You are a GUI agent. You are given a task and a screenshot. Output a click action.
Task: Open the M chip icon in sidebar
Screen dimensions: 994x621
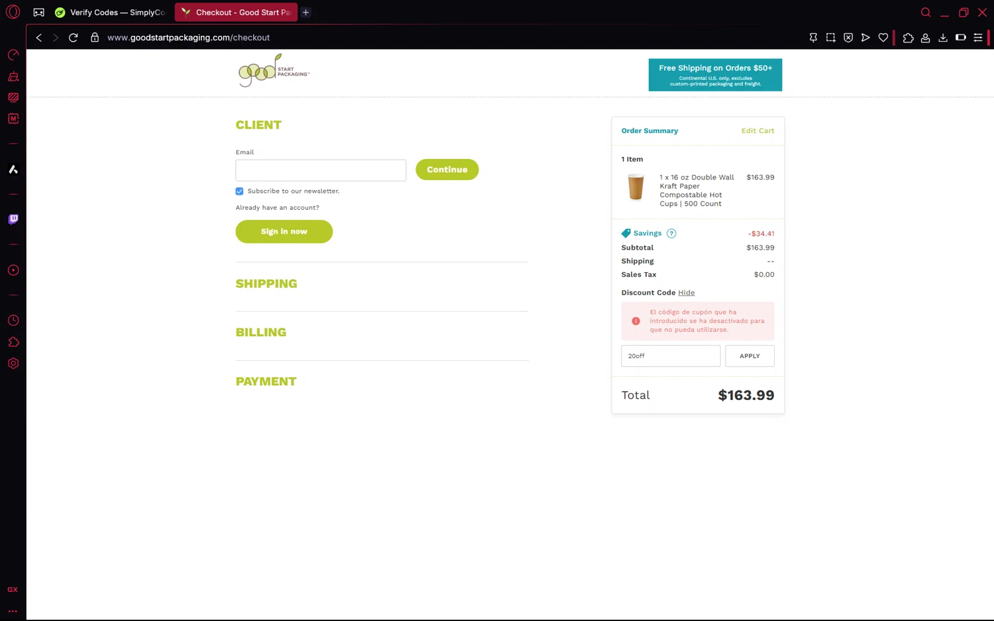click(x=13, y=119)
